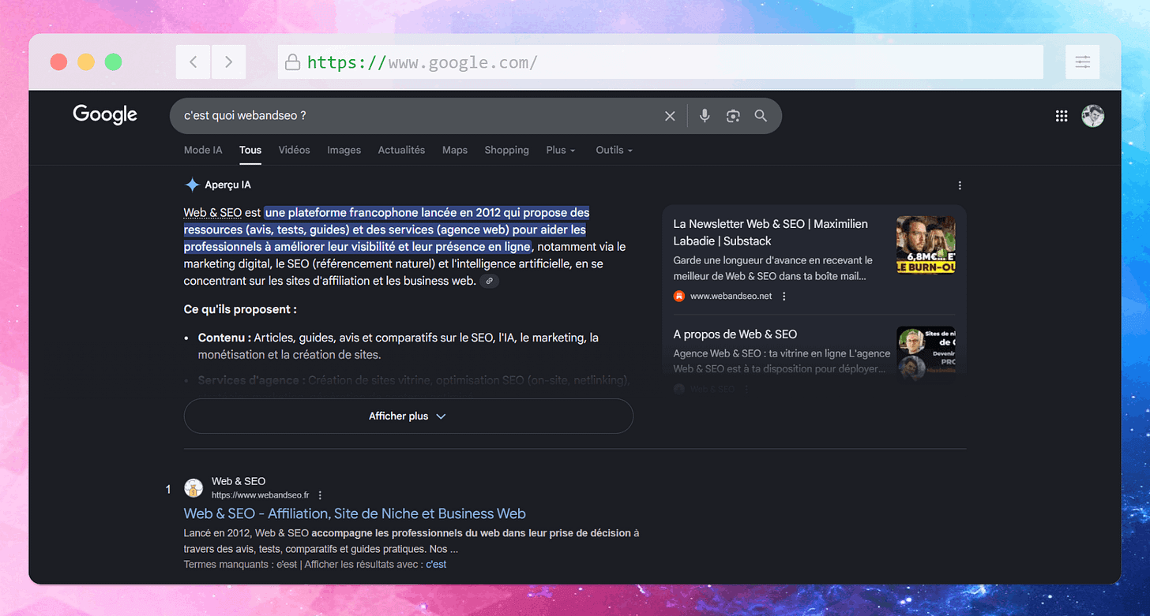Click the Substack newsletter thumbnail image
1150x616 pixels.
pos(926,245)
